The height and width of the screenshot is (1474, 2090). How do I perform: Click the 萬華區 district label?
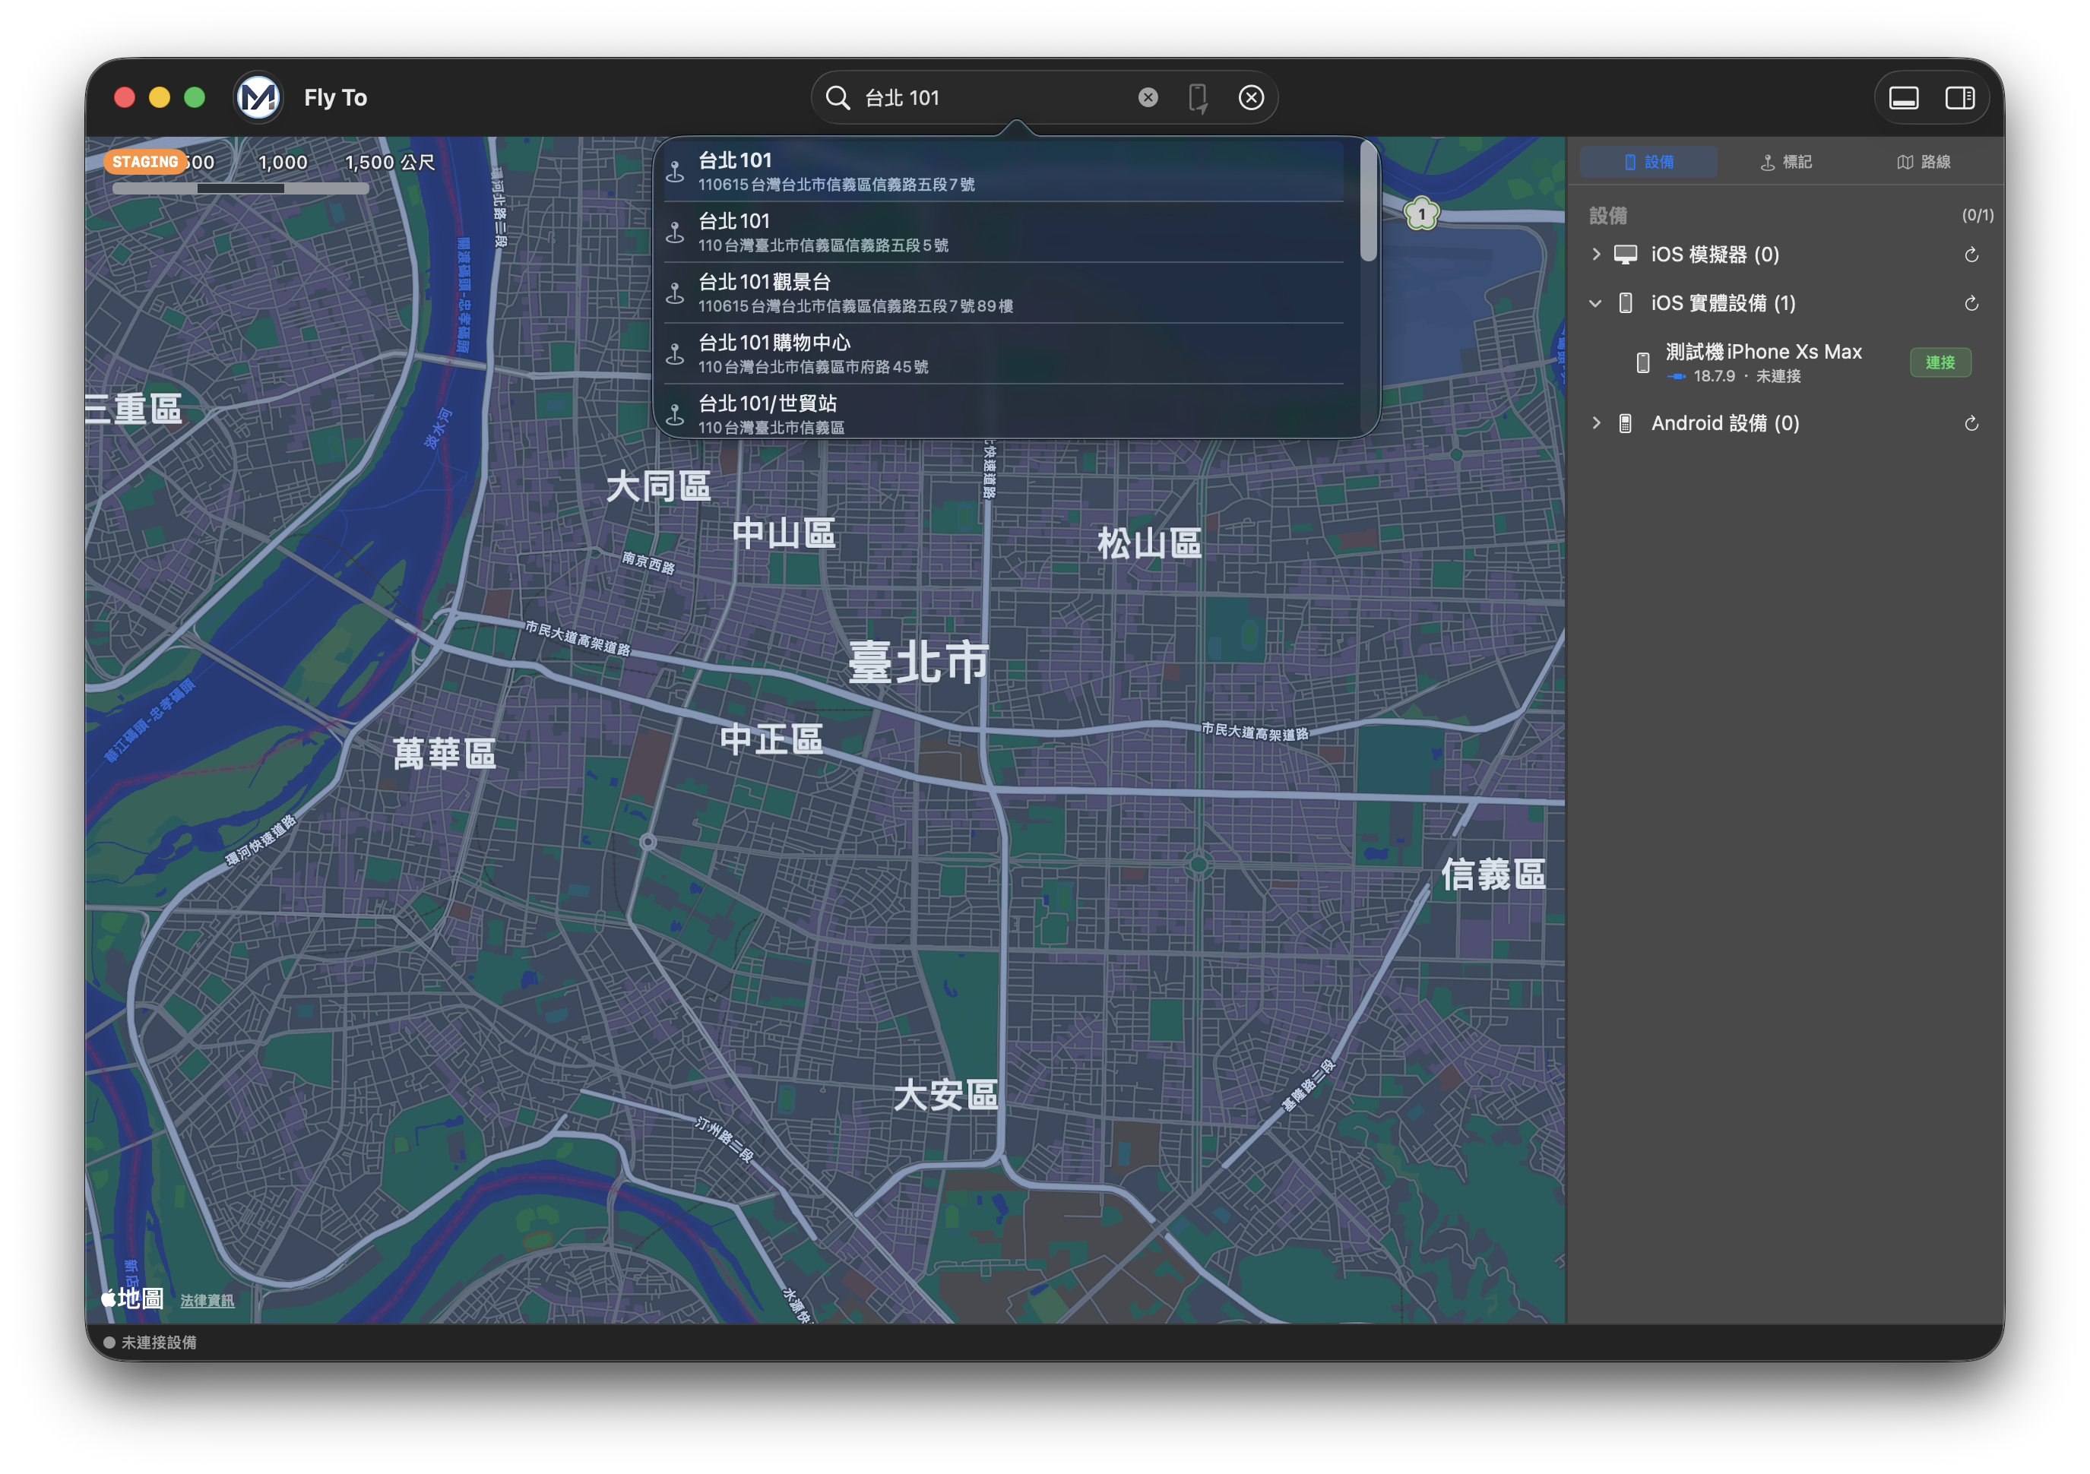pos(444,754)
